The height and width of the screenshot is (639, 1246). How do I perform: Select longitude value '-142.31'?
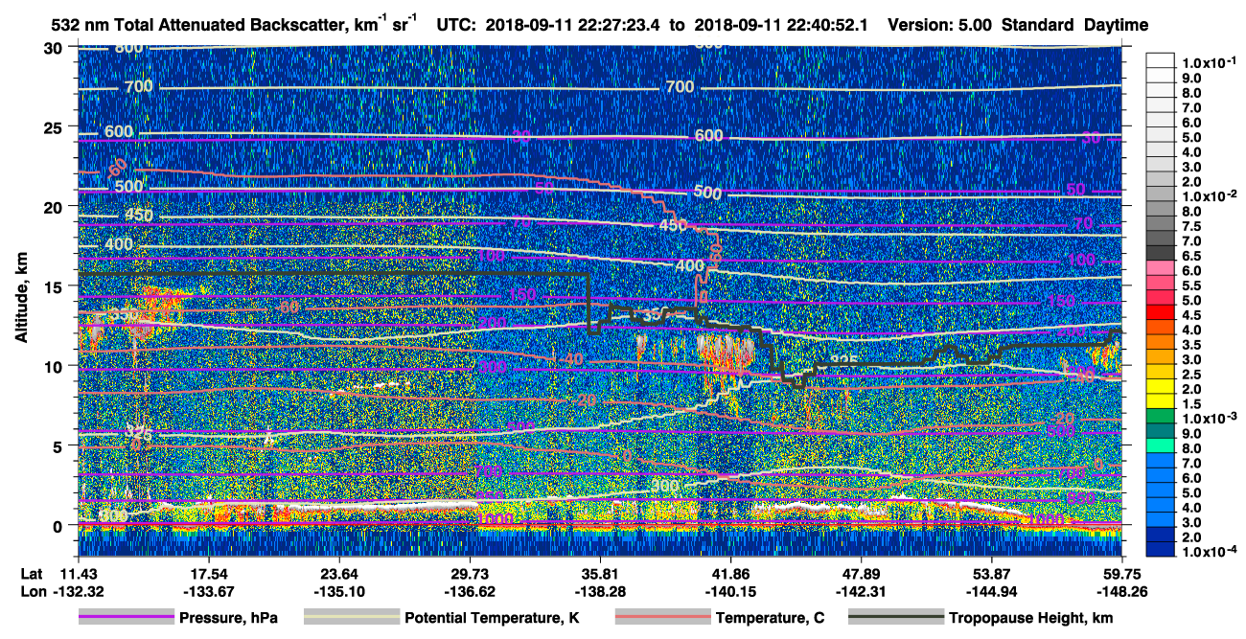861,590
